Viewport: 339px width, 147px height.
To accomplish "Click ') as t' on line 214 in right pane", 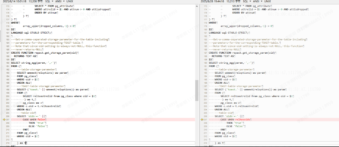I will point(220,143).
